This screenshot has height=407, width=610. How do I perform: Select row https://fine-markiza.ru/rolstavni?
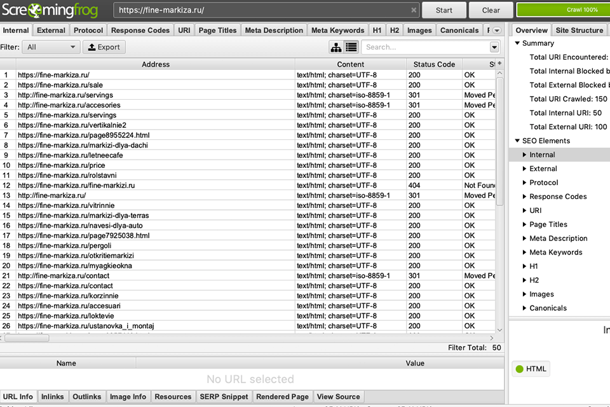pyautogui.click(x=248, y=176)
